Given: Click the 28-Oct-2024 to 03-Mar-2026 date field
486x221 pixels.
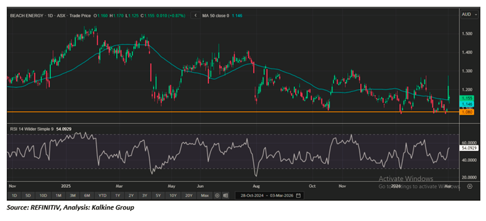Looking at the screenshot, I should pyautogui.click(x=266, y=196).
